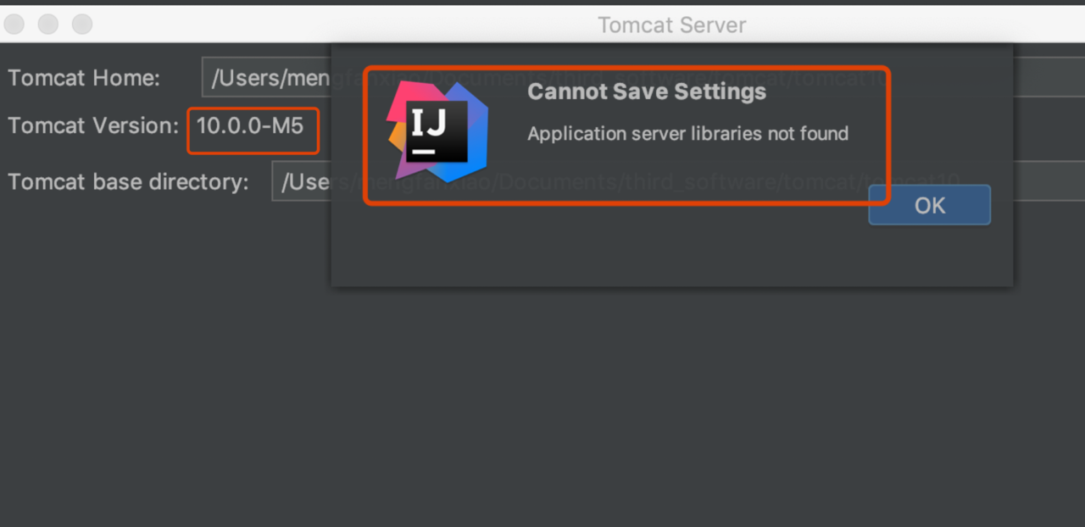The height and width of the screenshot is (527, 1085).
Task: Focus the Tomcat Home path field
Action: 266,78
